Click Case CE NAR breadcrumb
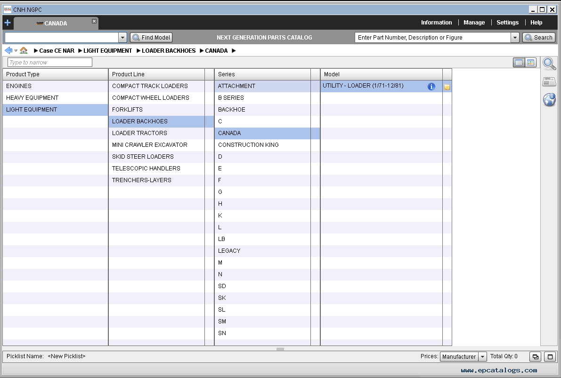 coord(57,51)
